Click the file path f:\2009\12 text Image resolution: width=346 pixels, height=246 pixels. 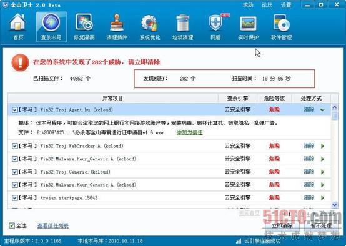click(x=100, y=132)
